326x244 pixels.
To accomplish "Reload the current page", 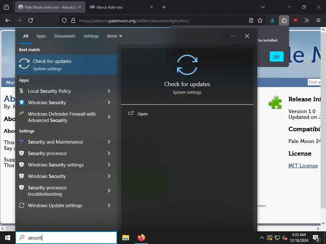I will click(31, 20).
